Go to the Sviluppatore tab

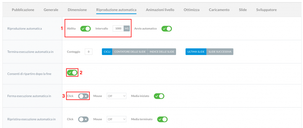click(266, 10)
